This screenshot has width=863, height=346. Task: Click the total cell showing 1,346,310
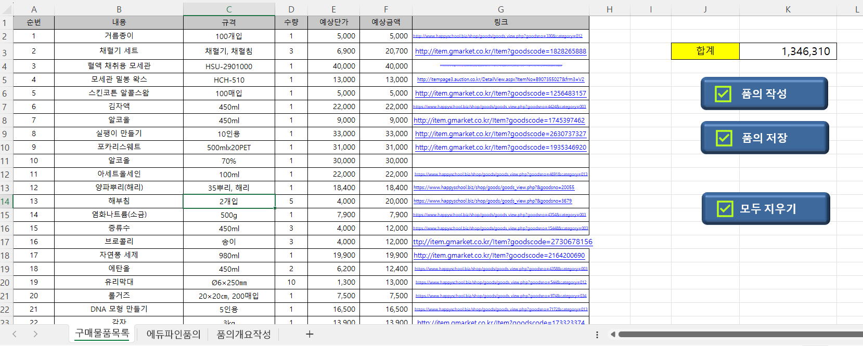[x=788, y=51]
